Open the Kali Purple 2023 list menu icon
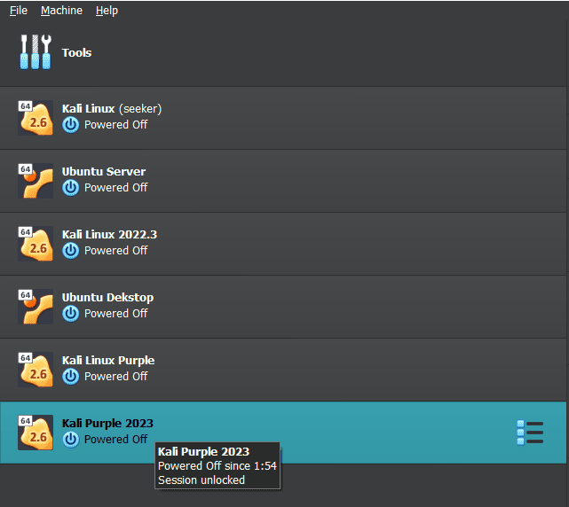This screenshot has width=569, height=507. (530, 433)
